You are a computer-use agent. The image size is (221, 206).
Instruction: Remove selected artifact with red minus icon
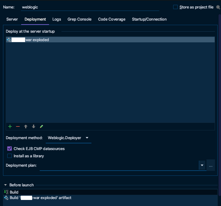18,126
